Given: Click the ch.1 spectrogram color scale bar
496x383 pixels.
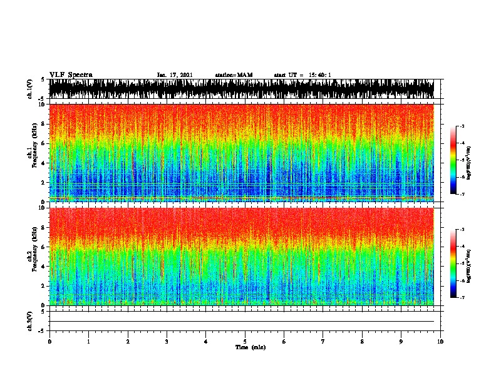Looking at the screenshot, I should coord(453,160).
